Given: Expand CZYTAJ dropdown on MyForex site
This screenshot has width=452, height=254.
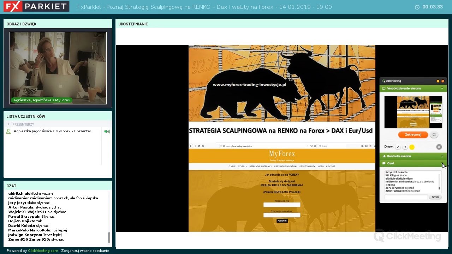Looking at the screenshot, I should pyautogui.click(x=242, y=167).
